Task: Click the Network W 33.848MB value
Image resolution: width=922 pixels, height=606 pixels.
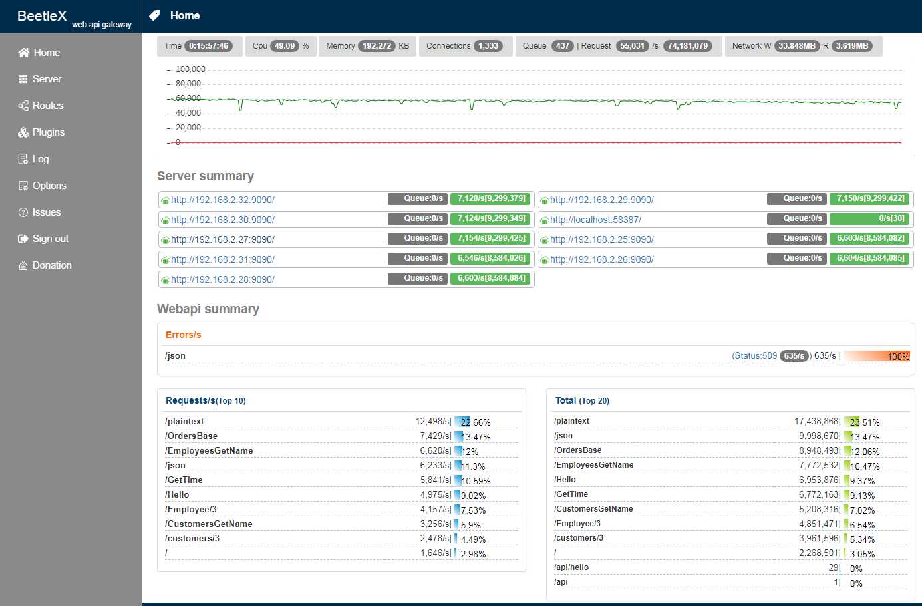Action: pyautogui.click(x=797, y=46)
